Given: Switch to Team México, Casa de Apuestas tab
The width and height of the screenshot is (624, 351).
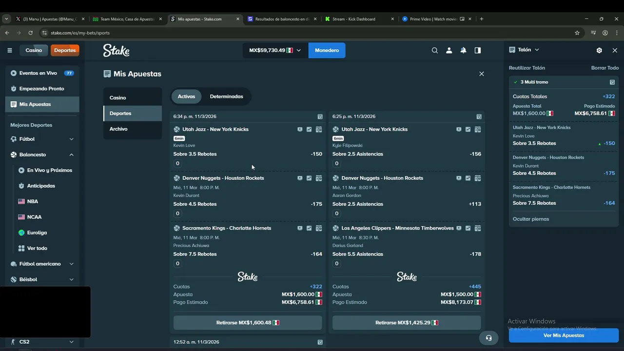Looking at the screenshot, I should (127, 19).
